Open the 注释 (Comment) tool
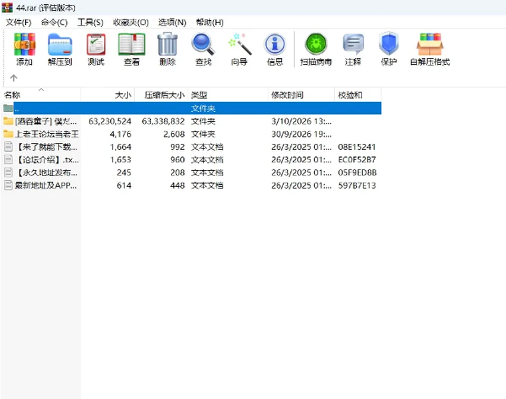Viewport: 506px width, 399px height. tap(353, 49)
